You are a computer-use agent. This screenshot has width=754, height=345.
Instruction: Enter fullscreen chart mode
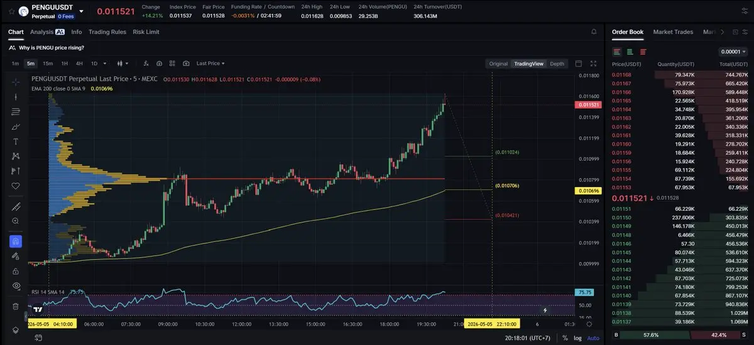point(594,63)
